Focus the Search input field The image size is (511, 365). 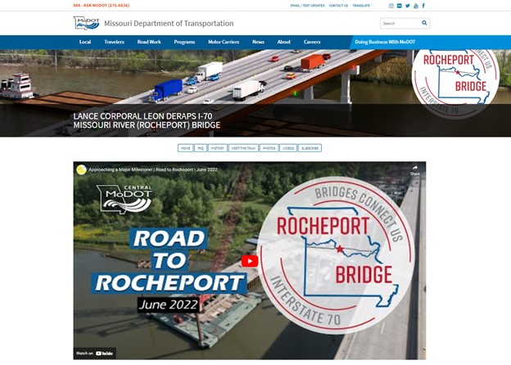[x=400, y=23]
